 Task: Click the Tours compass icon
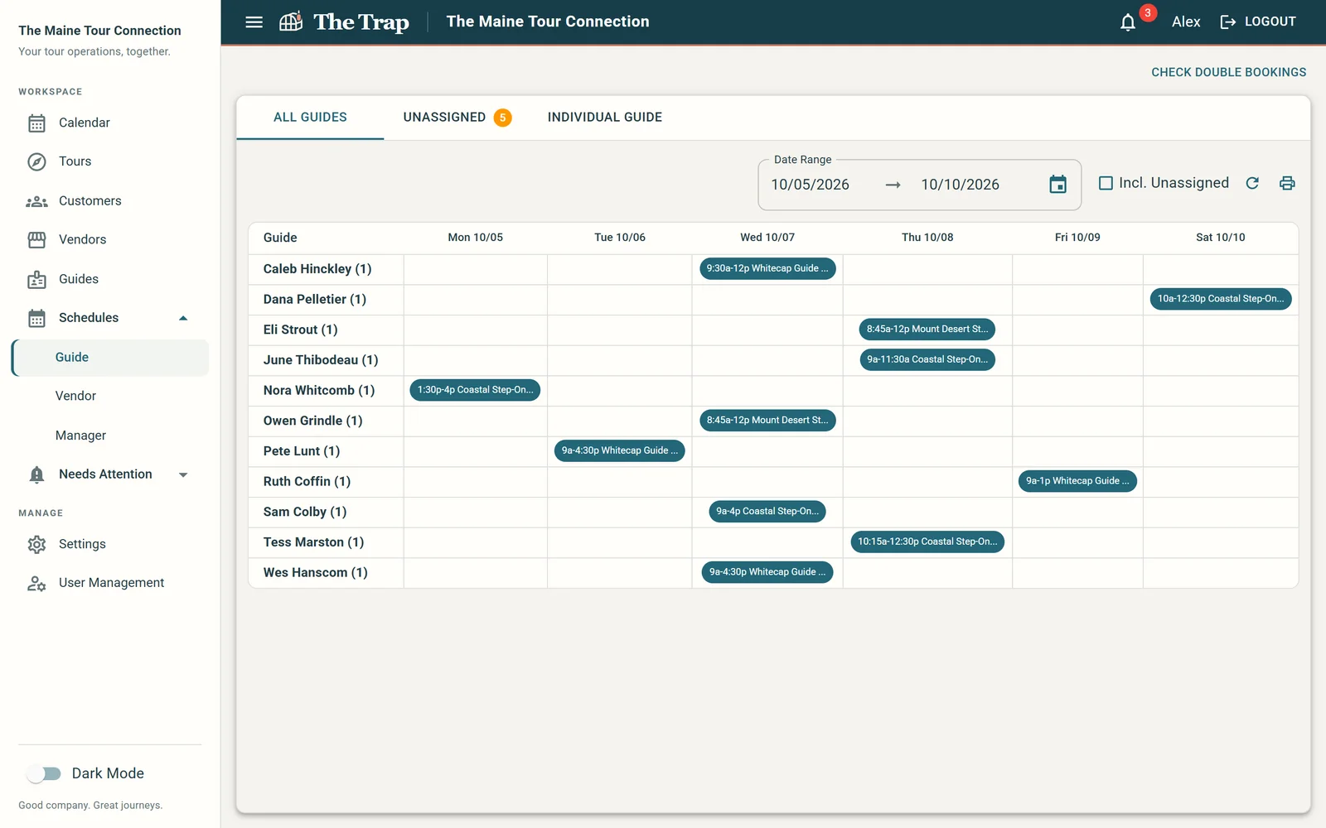[36, 161]
